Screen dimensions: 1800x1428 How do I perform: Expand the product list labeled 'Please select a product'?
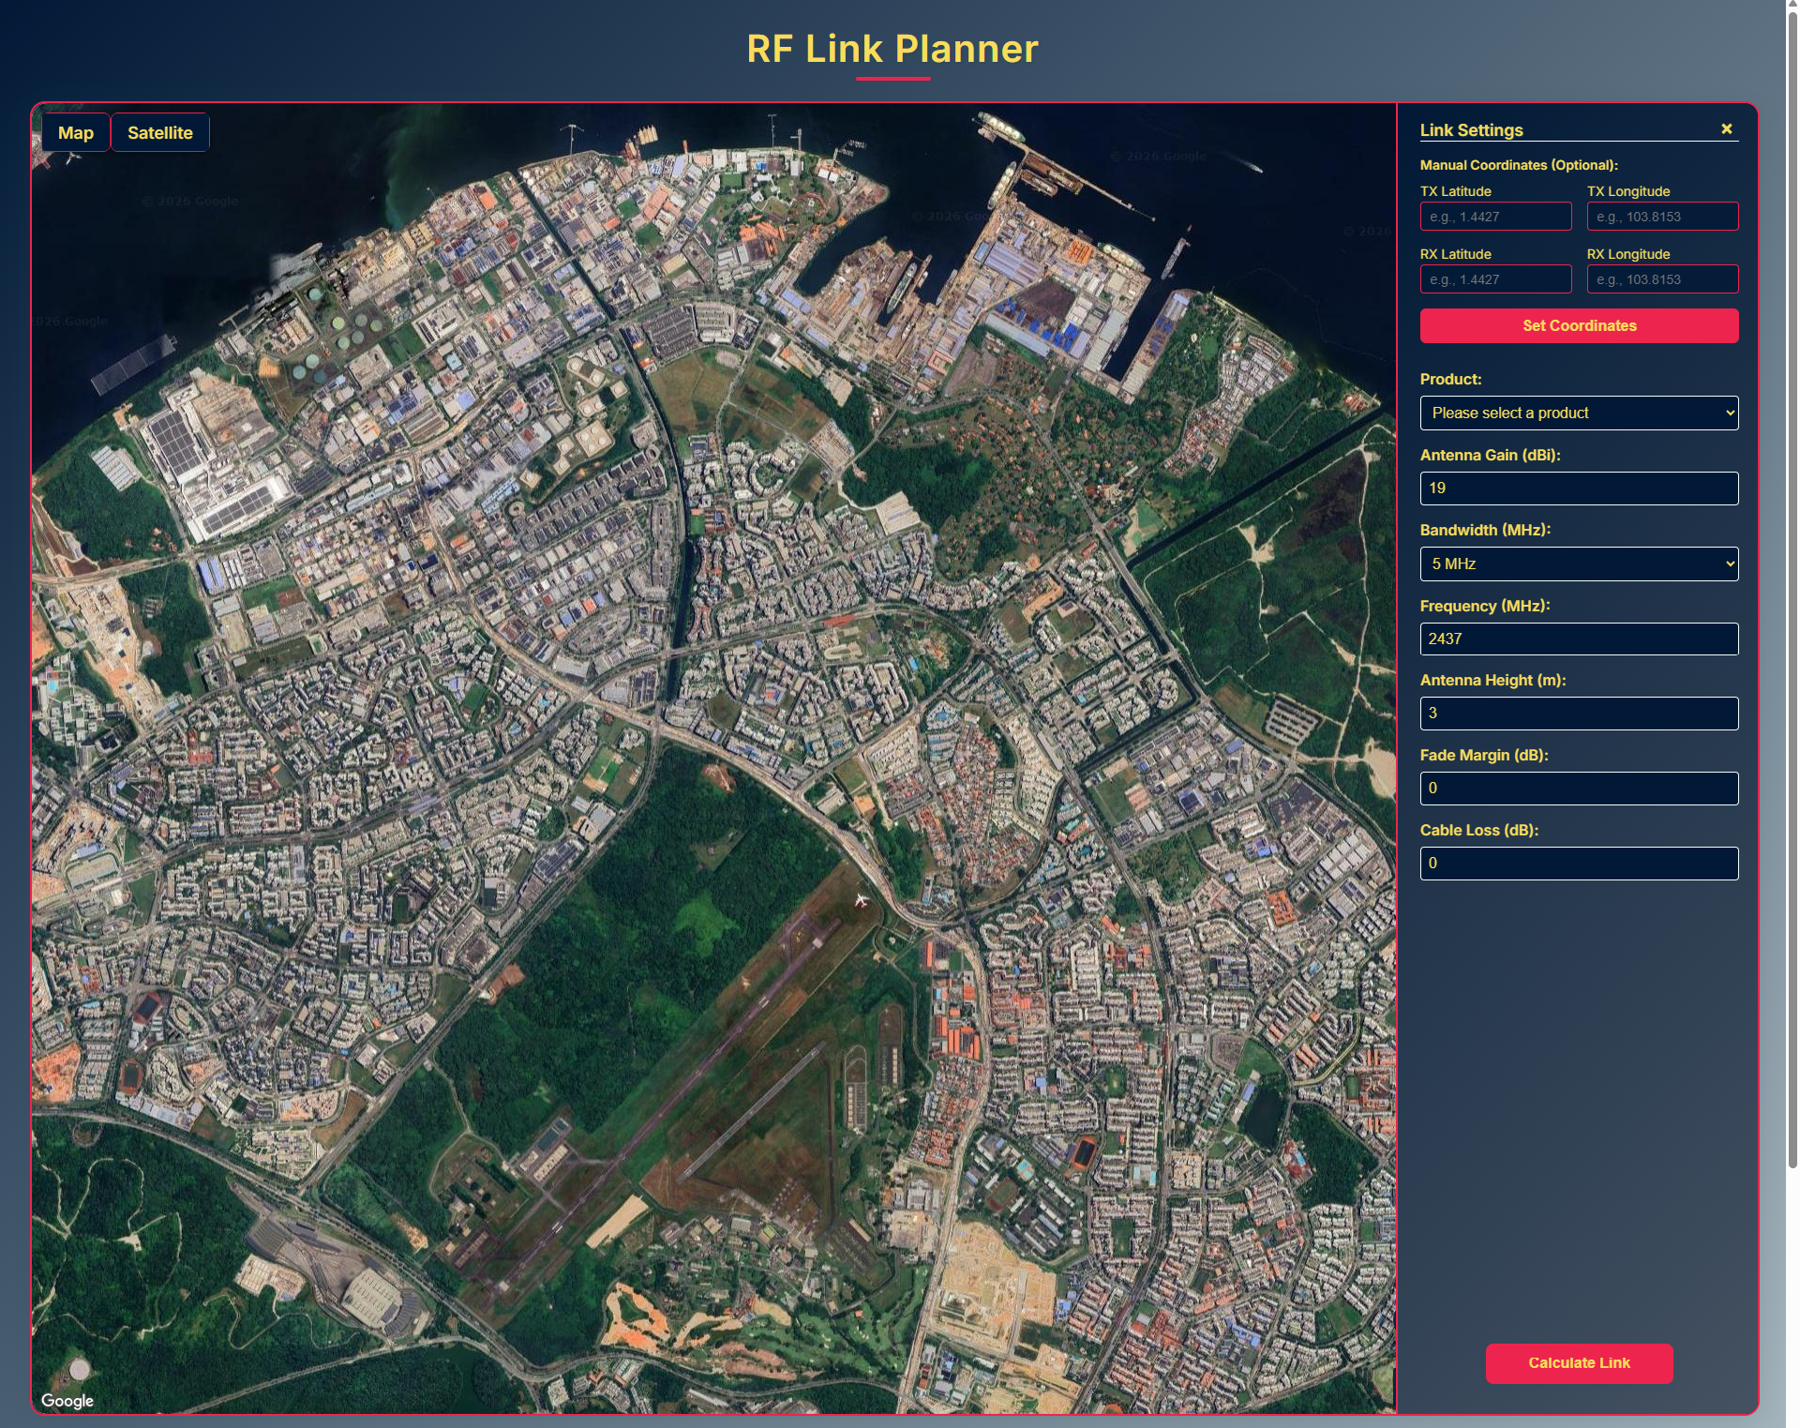[x=1579, y=413]
